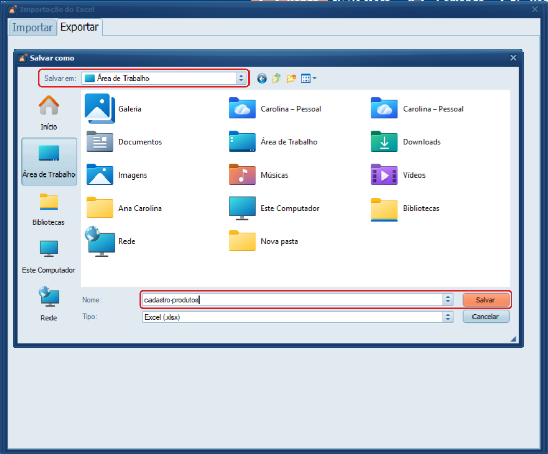
Task: Open the view options menu in the toolbar
Action: [308, 79]
